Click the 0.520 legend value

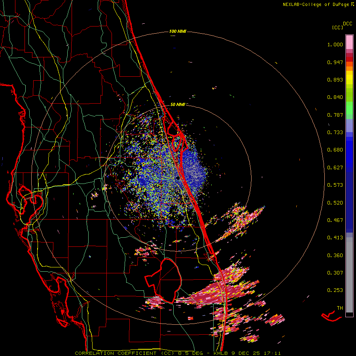pos(335,203)
